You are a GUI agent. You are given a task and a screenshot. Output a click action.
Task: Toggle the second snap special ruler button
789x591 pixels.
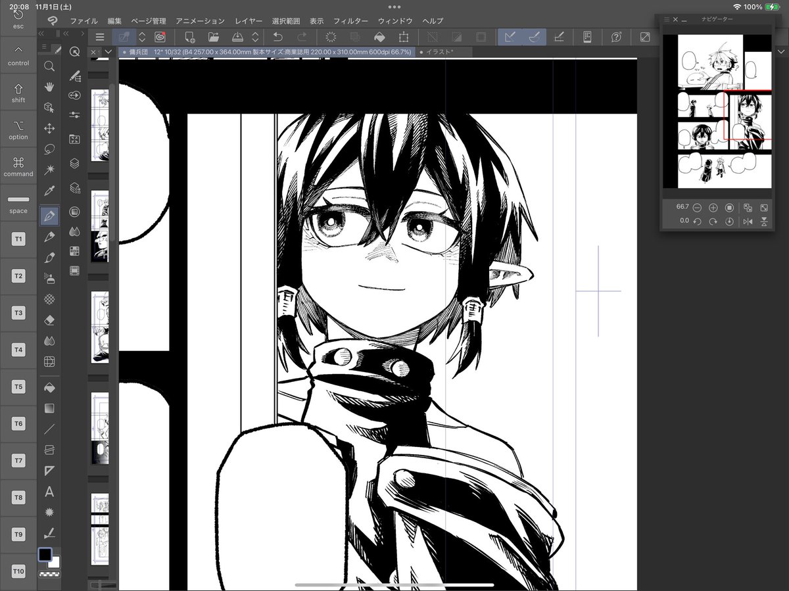tap(535, 37)
